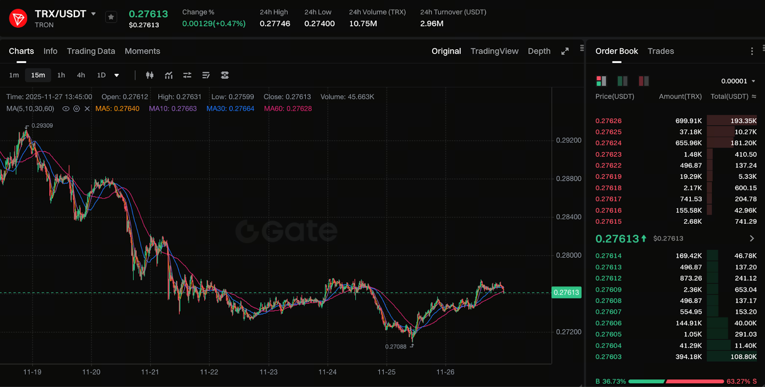Open chart settings sliders icon
The height and width of the screenshot is (387, 765).
[187, 75]
